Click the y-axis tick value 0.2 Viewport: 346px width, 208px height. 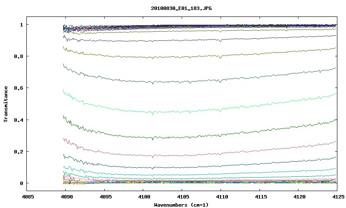click(x=19, y=152)
